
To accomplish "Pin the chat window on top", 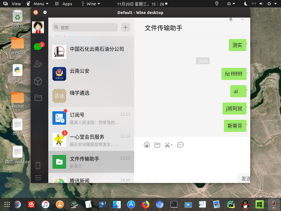I will (x=231, y=20).
